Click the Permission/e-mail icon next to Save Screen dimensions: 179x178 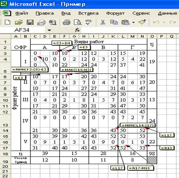coord(41,22)
